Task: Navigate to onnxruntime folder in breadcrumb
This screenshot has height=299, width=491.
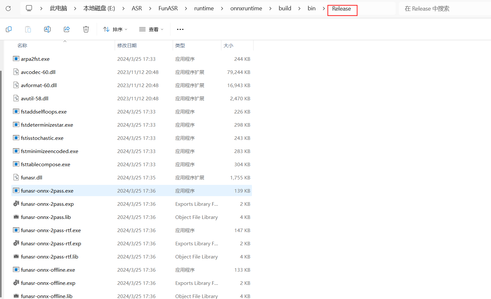Action: 246,8
